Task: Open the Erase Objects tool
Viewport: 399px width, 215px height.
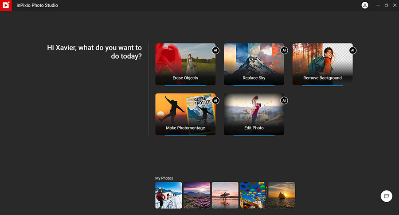Action: 185,65
